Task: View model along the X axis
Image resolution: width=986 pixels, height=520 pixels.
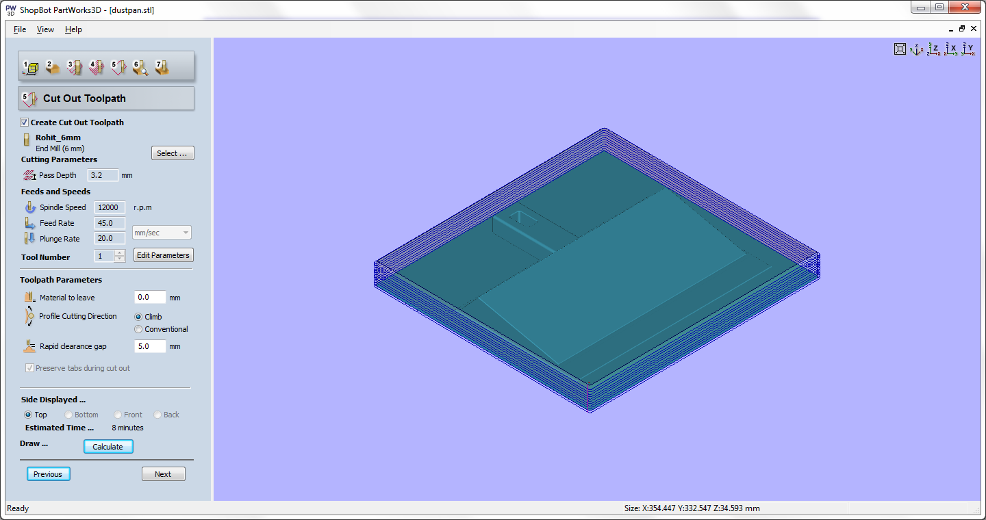Action: coord(951,49)
